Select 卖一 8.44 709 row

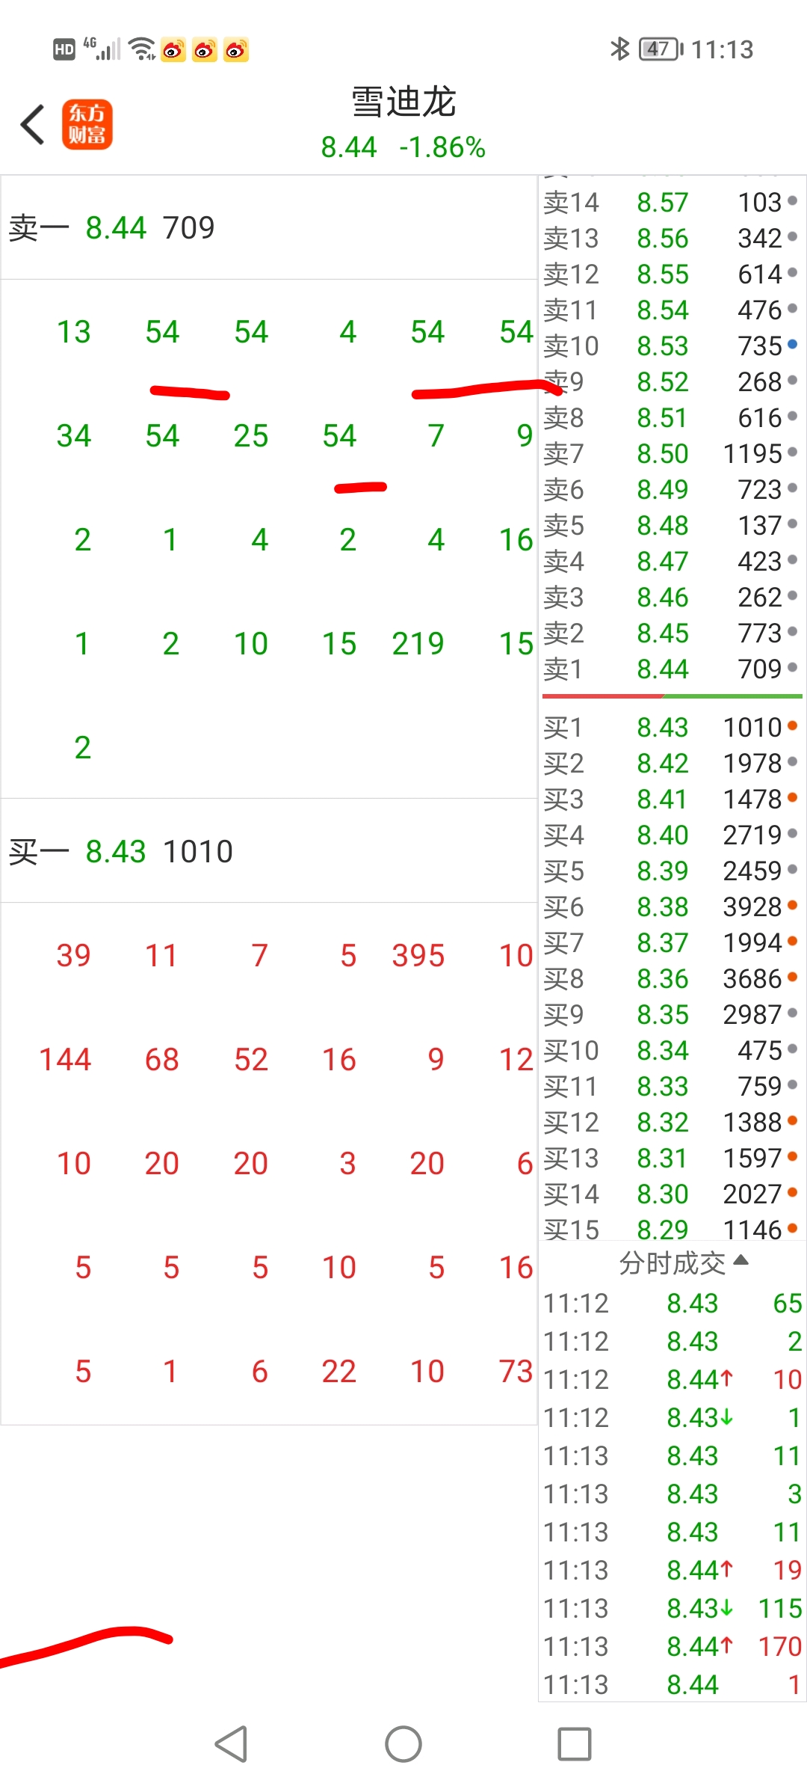pos(269,227)
